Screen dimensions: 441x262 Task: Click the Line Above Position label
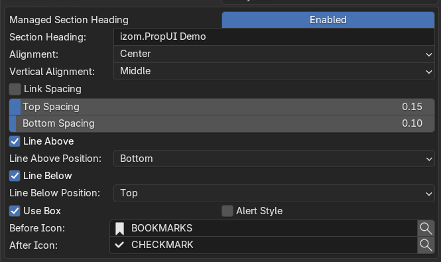click(56, 159)
